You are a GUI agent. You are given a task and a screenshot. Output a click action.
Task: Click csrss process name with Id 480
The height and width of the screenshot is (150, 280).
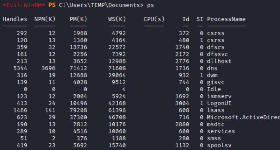pos(216,40)
